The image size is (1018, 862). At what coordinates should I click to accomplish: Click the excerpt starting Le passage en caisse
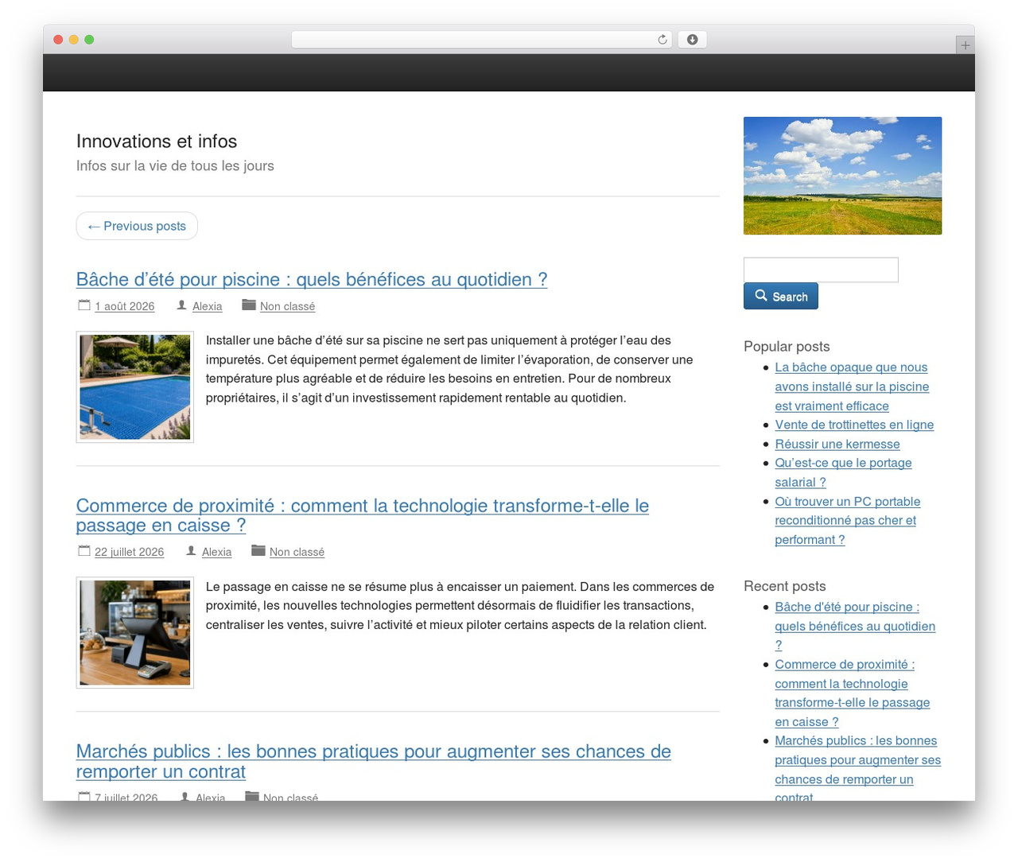pyautogui.click(x=460, y=606)
